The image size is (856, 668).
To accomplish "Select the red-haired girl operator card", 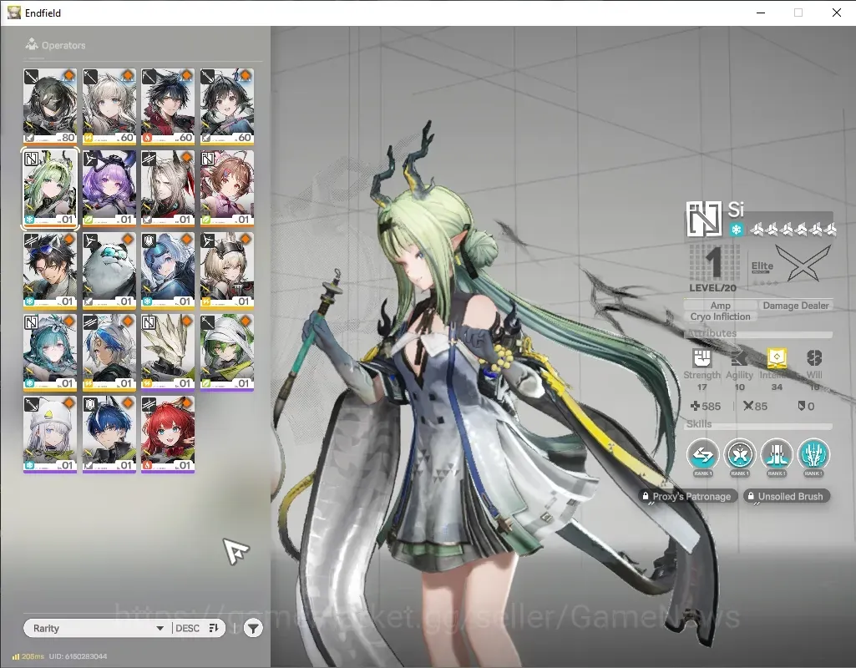I will [x=168, y=434].
